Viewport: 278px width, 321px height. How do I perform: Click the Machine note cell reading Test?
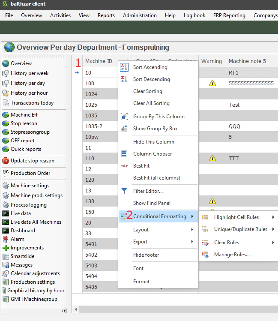point(252,105)
